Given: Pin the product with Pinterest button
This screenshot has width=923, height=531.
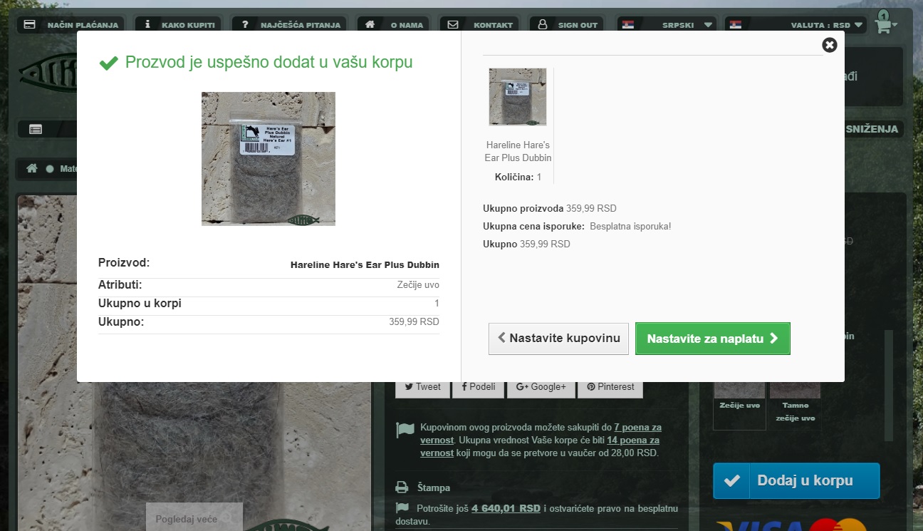Looking at the screenshot, I should pos(610,387).
